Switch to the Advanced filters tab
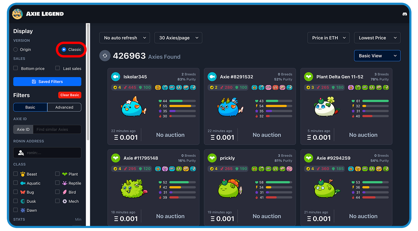Image resolution: width=418 pixels, height=231 pixels. click(64, 107)
